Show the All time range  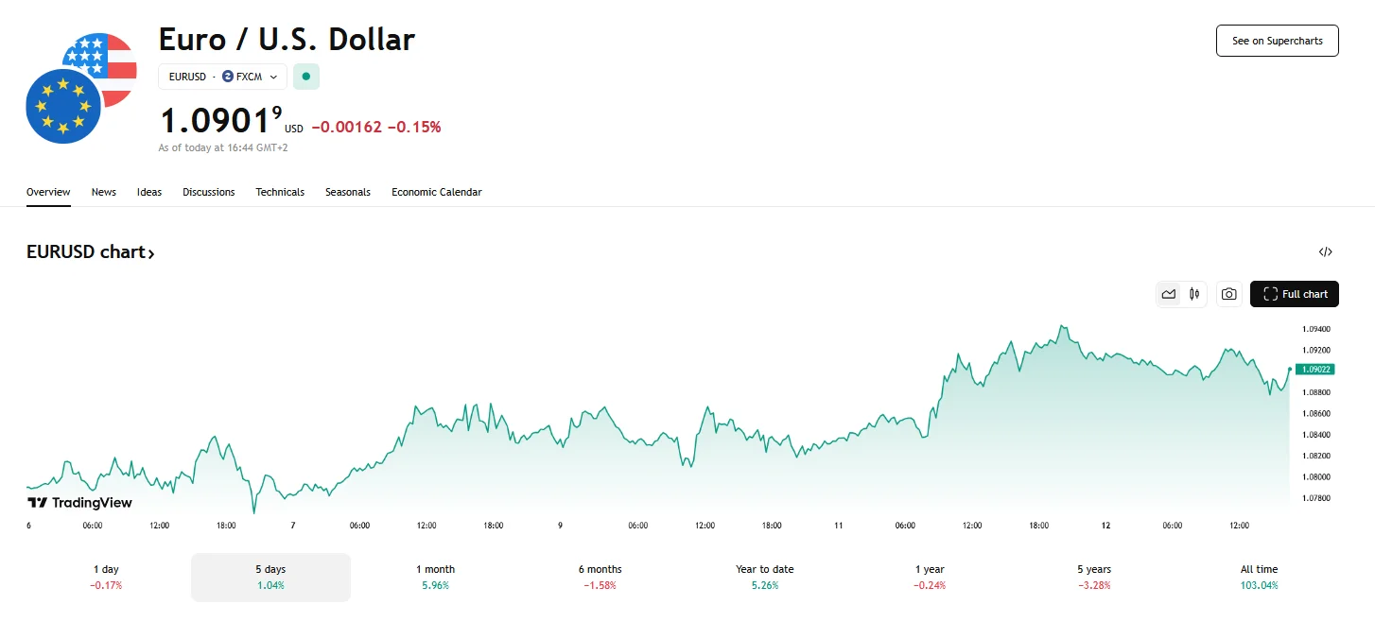pyautogui.click(x=1259, y=577)
